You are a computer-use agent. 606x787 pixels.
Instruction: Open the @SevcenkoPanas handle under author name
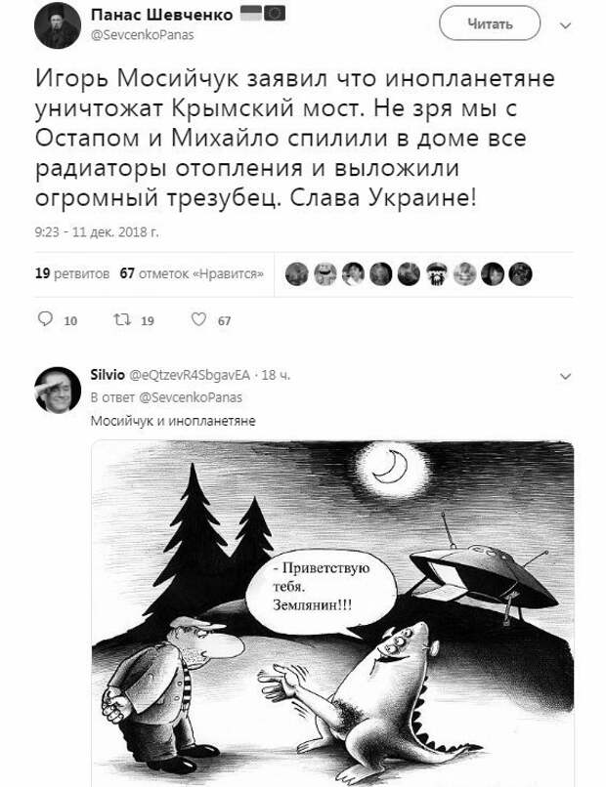click(x=142, y=35)
